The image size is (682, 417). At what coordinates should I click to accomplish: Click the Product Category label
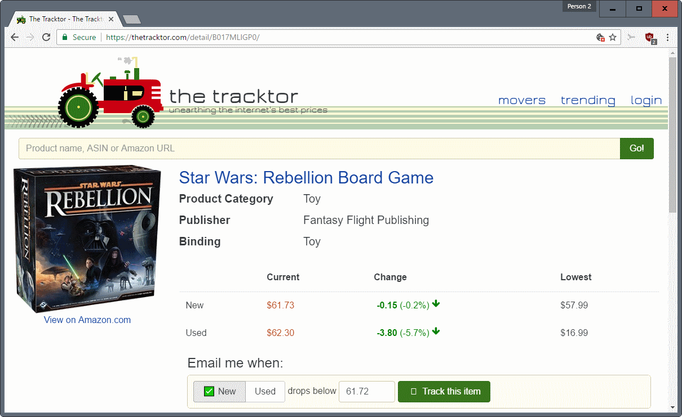point(226,199)
